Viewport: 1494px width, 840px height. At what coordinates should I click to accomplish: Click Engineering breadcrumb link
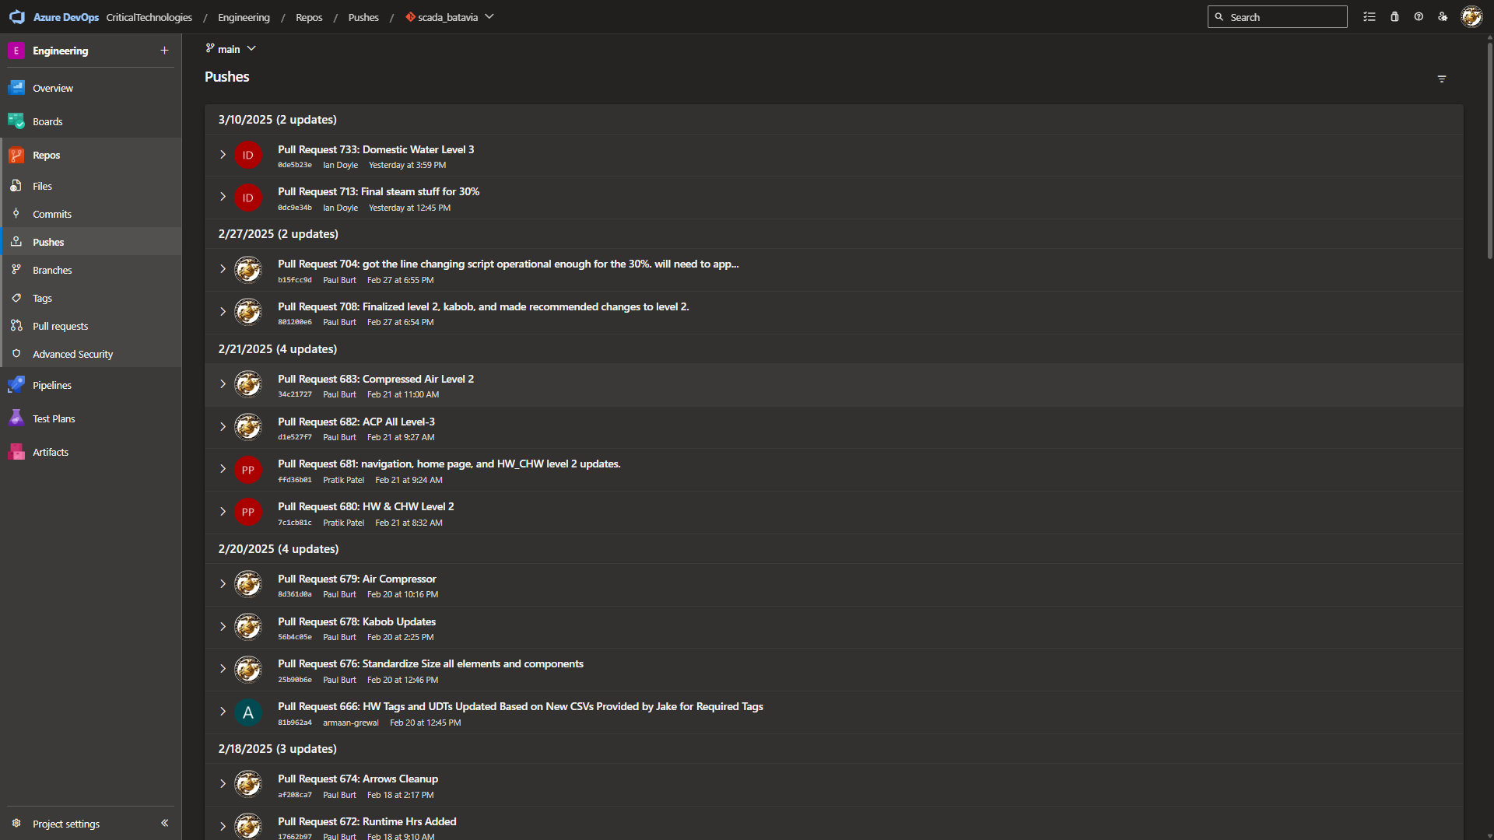click(x=244, y=17)
